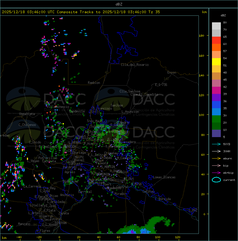Screen dimensions: 238x241
Task: Click the 'L_Vegas' map label
Action: tap(33, 161)
